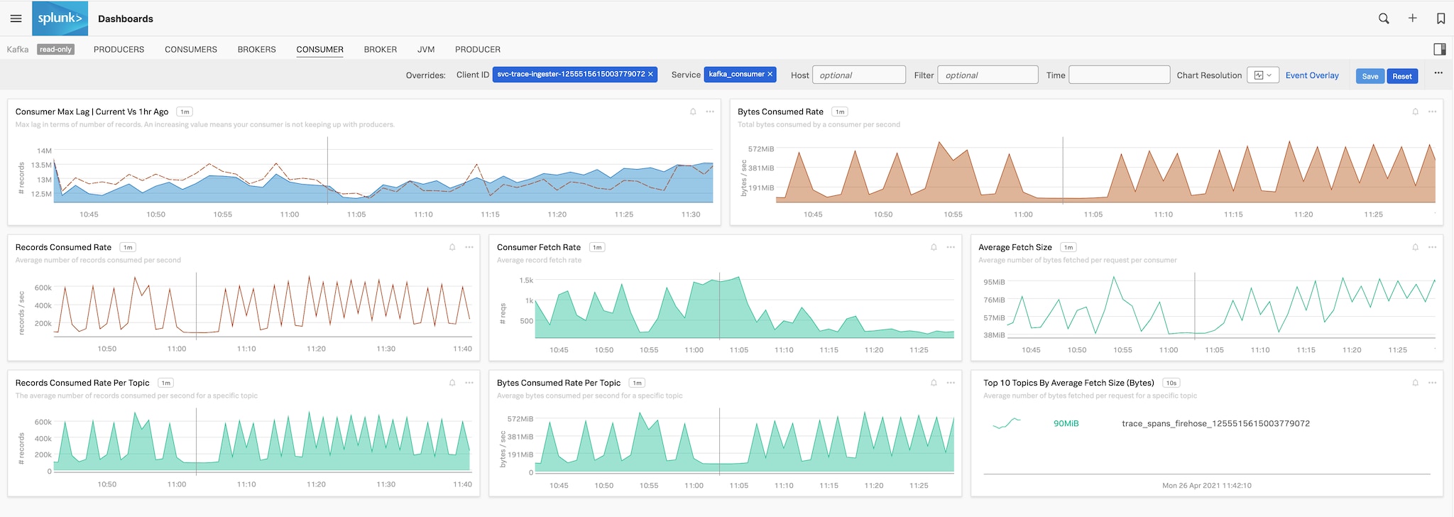1454x517 pixels.
Task: Open the search magnifier icon
Action: tap(1384, 18)
